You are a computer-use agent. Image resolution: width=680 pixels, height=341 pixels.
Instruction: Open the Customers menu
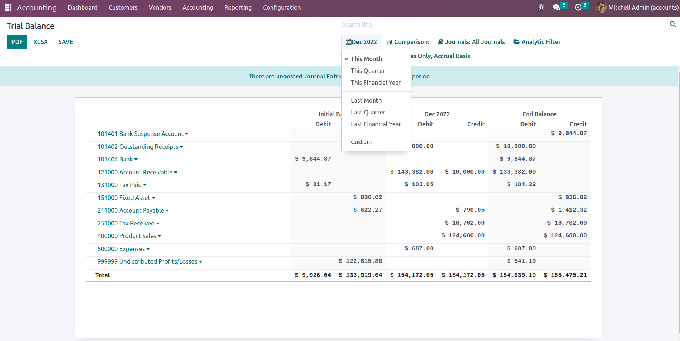[123, 7]
